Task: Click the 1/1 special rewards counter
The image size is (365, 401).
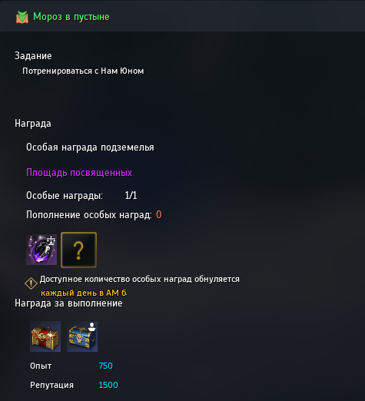Action: (x=131, y=196)
